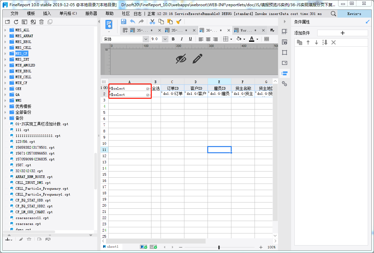Open the 帮助 menu
Screen dimensions: 374x253
[x=109, y=14]
